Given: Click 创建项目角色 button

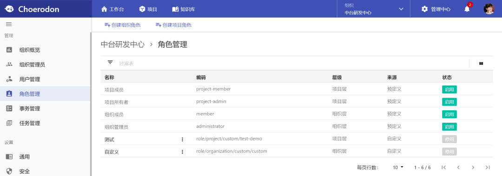Looking at the screenshot, I should (x=173, y=25).
